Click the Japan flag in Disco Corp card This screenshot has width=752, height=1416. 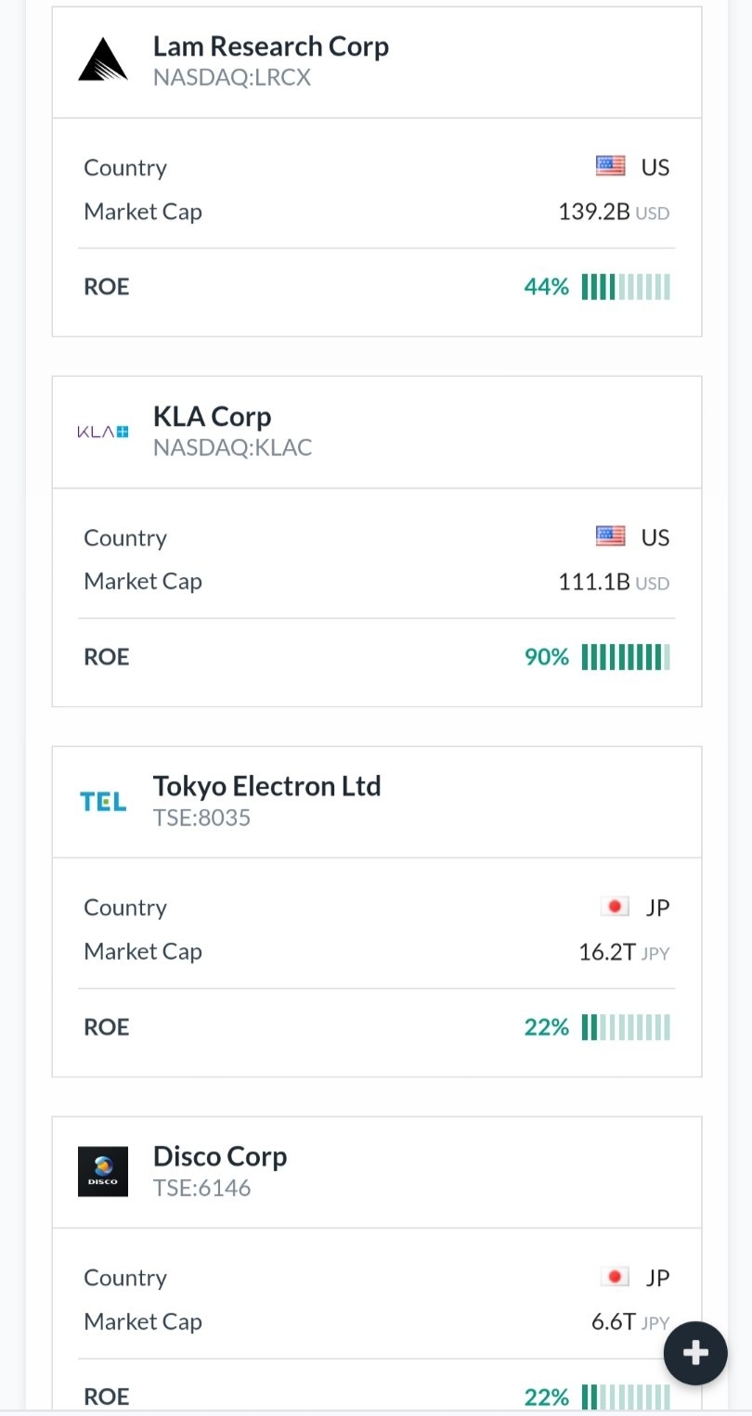615,1277
